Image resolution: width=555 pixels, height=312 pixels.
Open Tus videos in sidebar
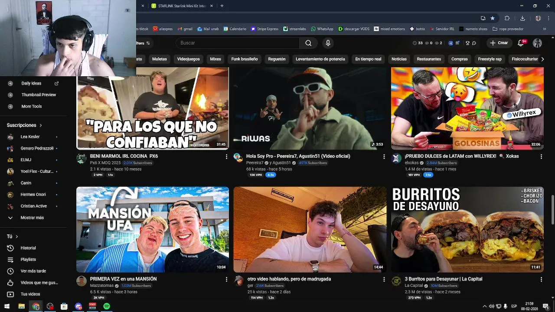pyautogui.click(x=30, y=294)
